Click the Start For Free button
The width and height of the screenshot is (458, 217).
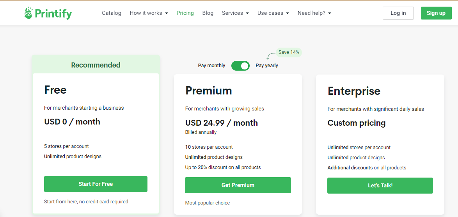96,184
